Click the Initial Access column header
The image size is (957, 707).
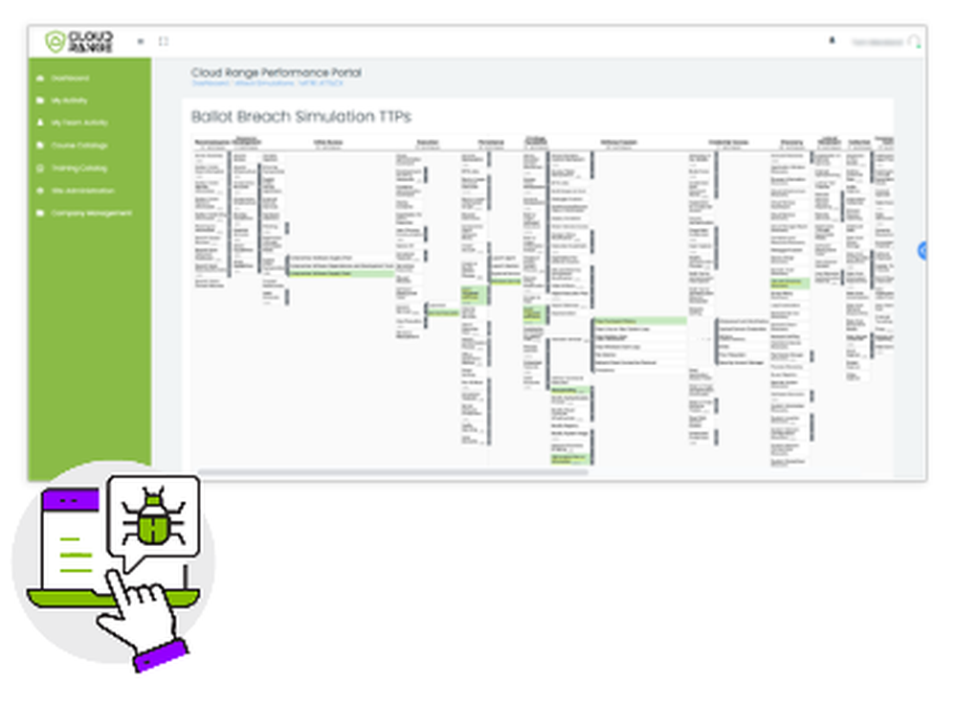(327, 143)
